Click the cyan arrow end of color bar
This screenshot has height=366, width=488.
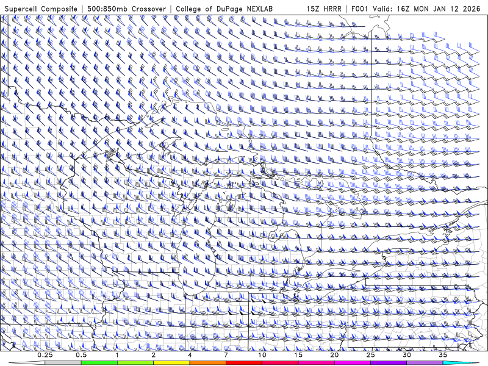[461, 363]
